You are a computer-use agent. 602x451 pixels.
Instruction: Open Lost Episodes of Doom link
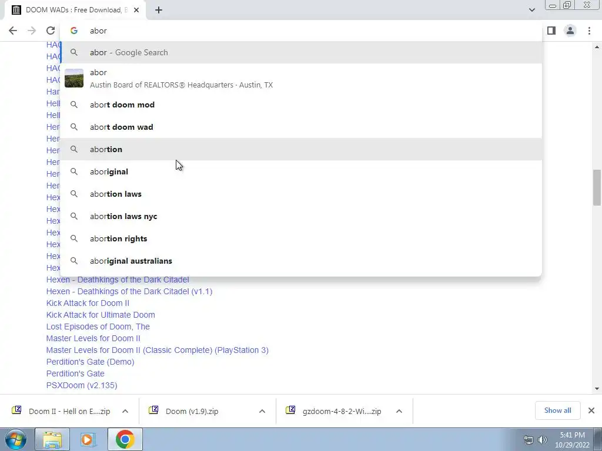coord(98,327)
